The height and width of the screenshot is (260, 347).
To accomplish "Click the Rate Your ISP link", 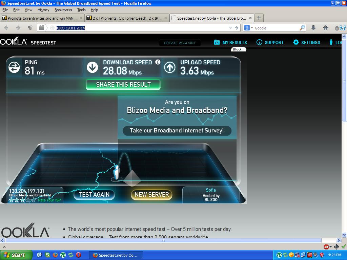I will point(49,200).
